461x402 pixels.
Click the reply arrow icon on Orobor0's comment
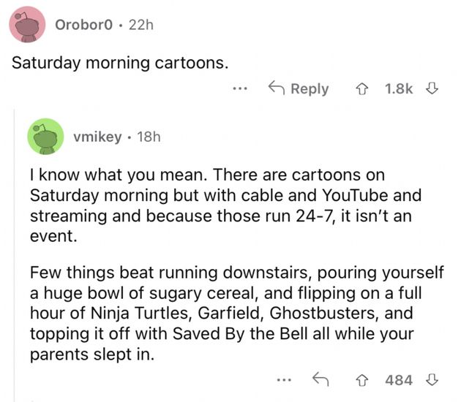pyautogui.click(x=277, y=88)
